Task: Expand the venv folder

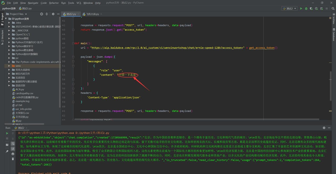Action: click(x=9, y=66)
